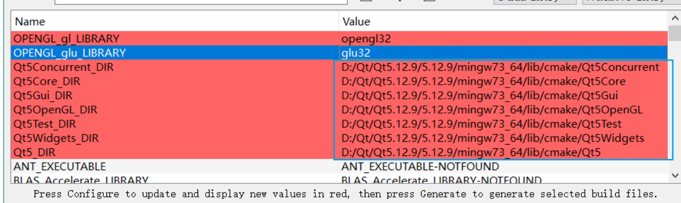Screen dimensions: 681x203
Task: Select the Qt5Gui_DIR entry name
Action: [x=43, y=96]
